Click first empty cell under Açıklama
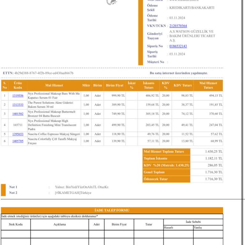This screenshot has height=245, width=245. (x=60, y=234)
